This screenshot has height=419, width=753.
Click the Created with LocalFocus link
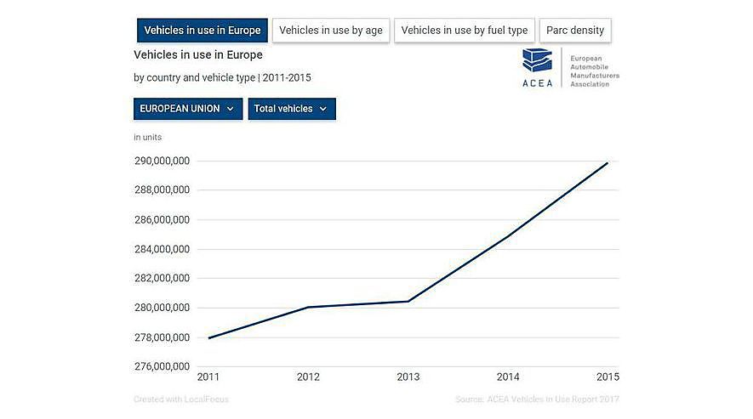tap(181, 399)
